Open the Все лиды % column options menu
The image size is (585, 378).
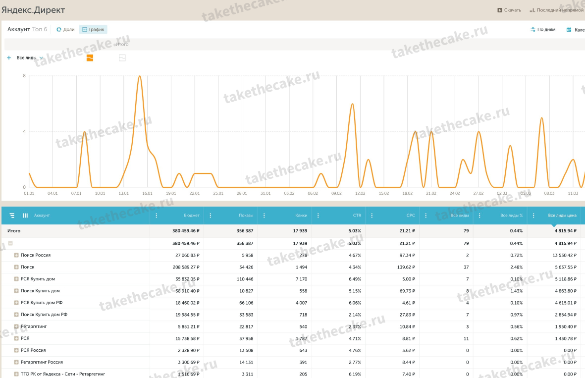pyautogui.click(x=479, y=216)
